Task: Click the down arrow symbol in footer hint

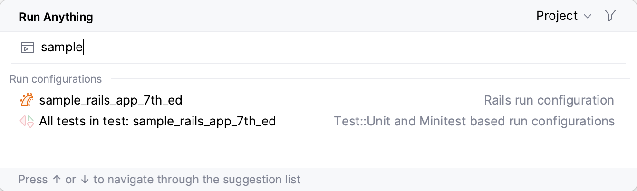Action: pyautogui.click(x=85, y=180)
